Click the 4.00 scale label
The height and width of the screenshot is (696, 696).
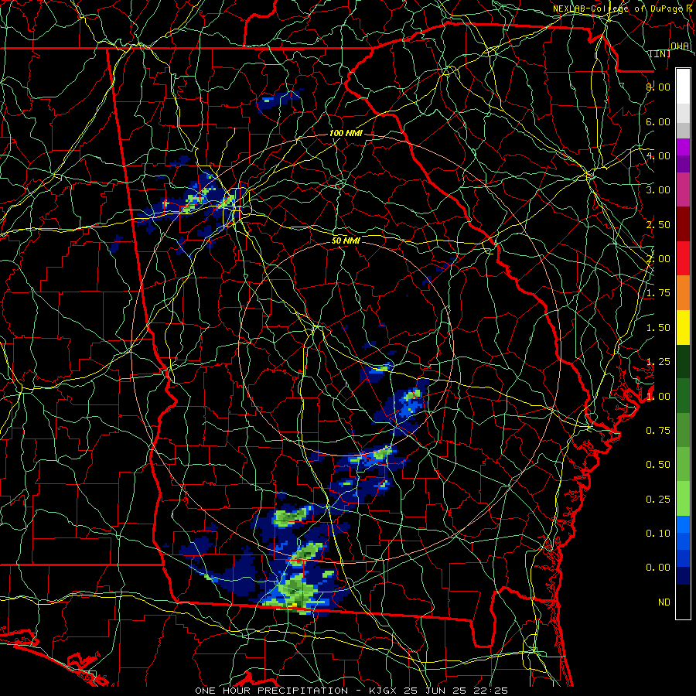tap(658, 155)
